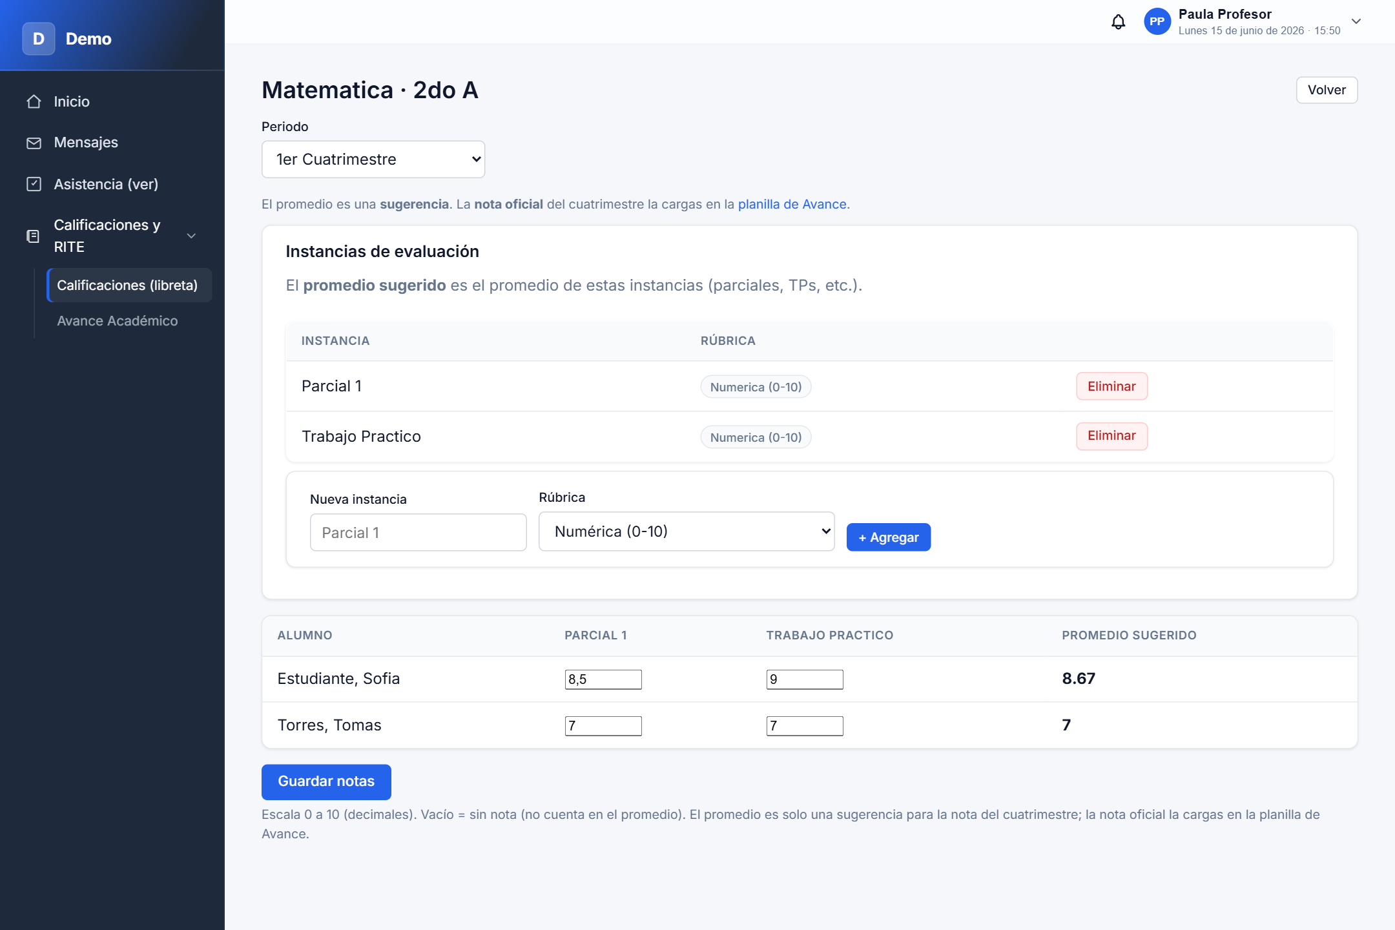The image size is (1395, 930).
Task: Edit Tomas's Parcial 1 grade field
Action: click(603, 726)
